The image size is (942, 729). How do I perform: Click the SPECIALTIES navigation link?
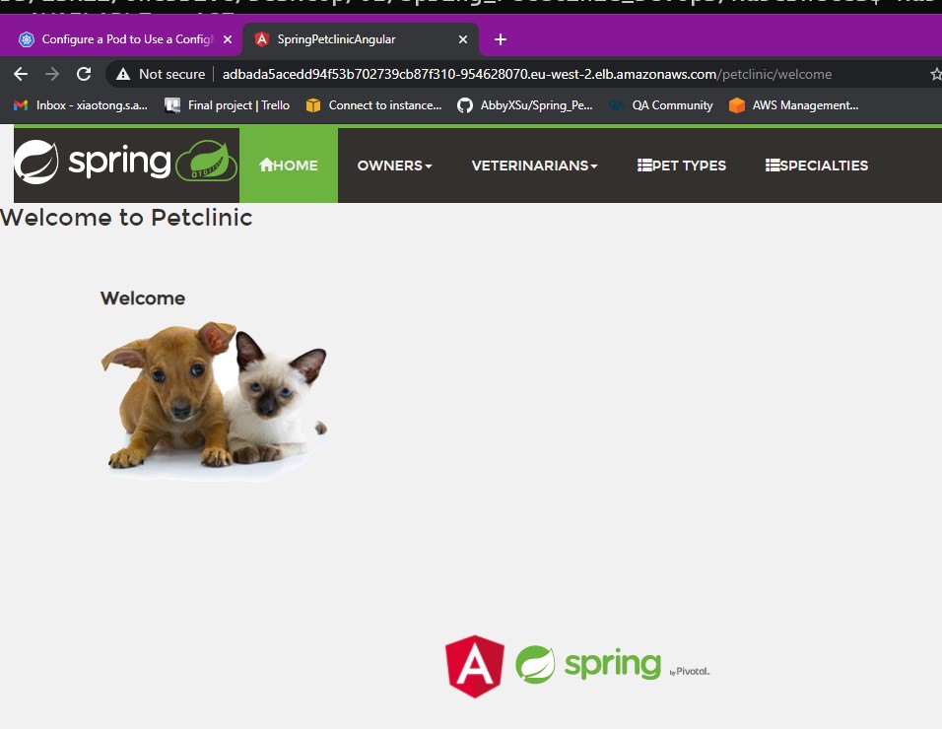click(x=816, y=166)
